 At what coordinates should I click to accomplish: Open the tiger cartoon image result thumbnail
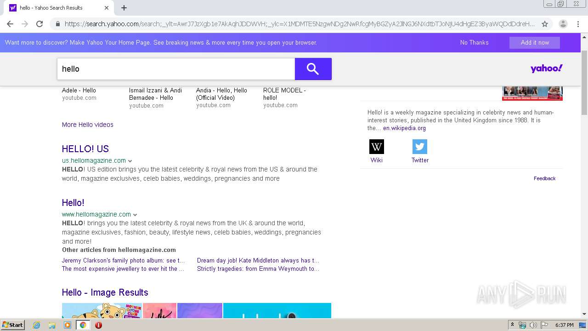pos(102,310)
